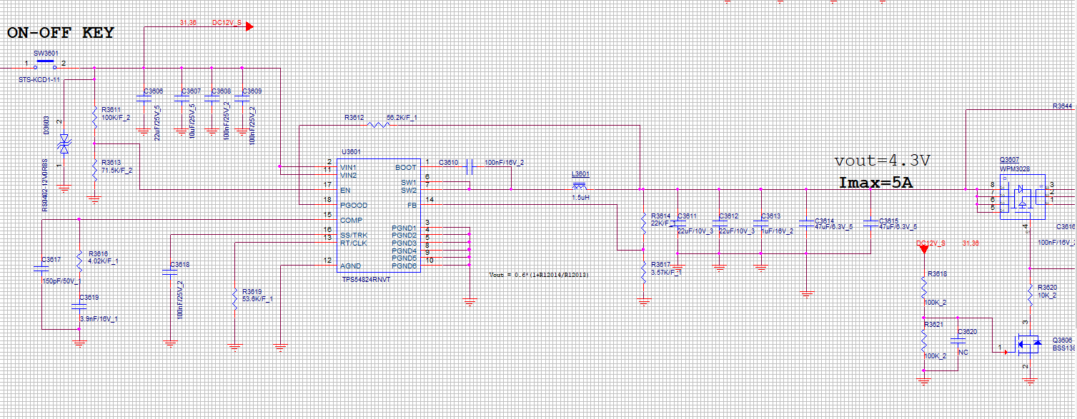Click the COMP pin label
This screenshot has width=1077, height=419.
(351, 221)
